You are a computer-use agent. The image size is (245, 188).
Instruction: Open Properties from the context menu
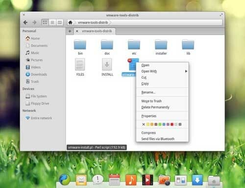coord(162,116)
